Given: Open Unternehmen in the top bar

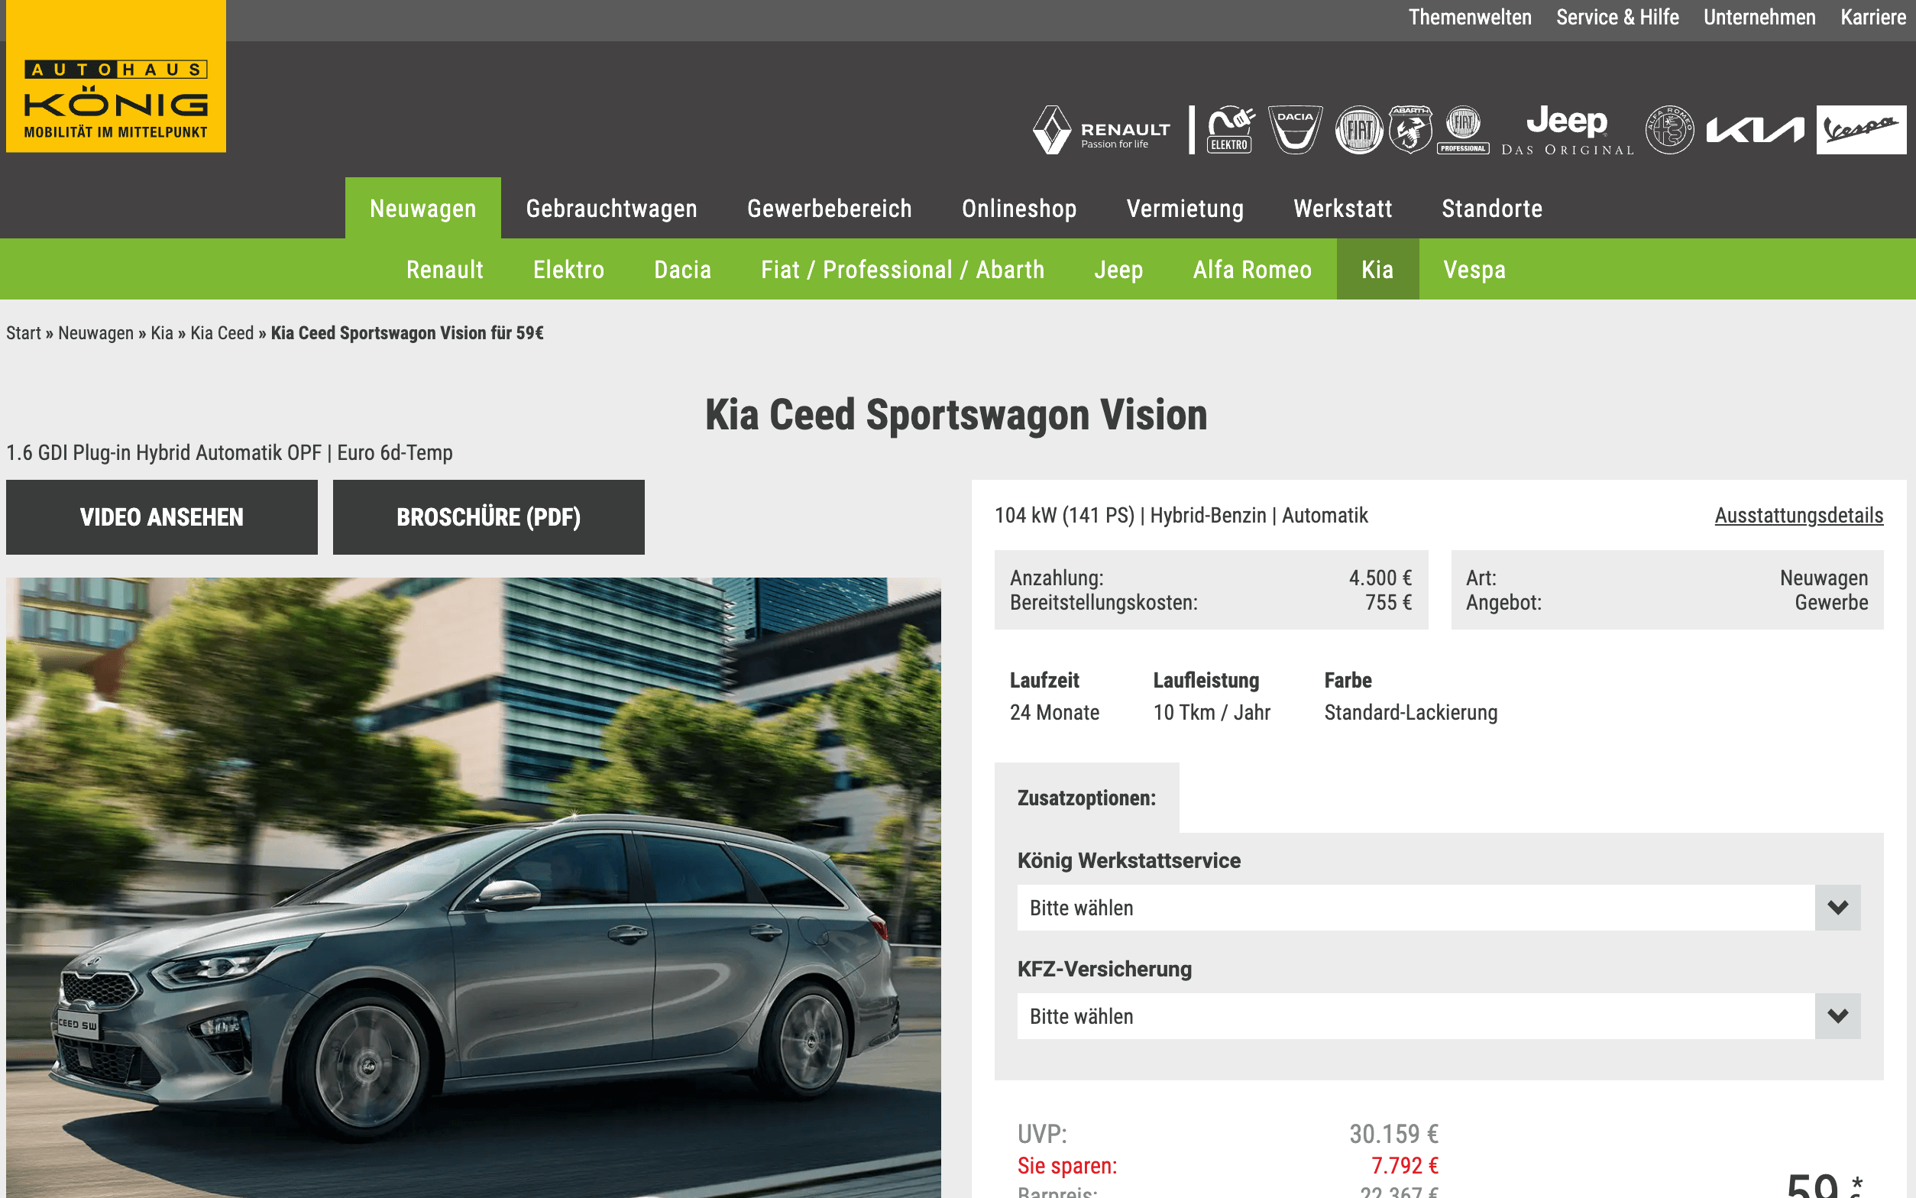Looking at the screenshot, I should (1759, 18).
